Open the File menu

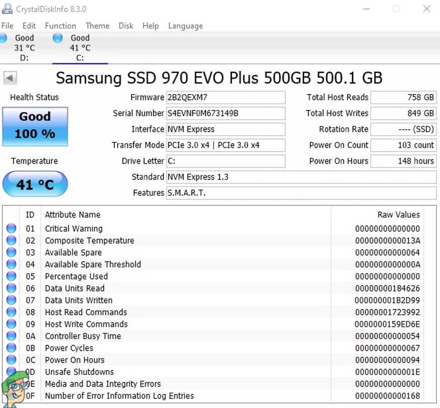pos(8,26)
